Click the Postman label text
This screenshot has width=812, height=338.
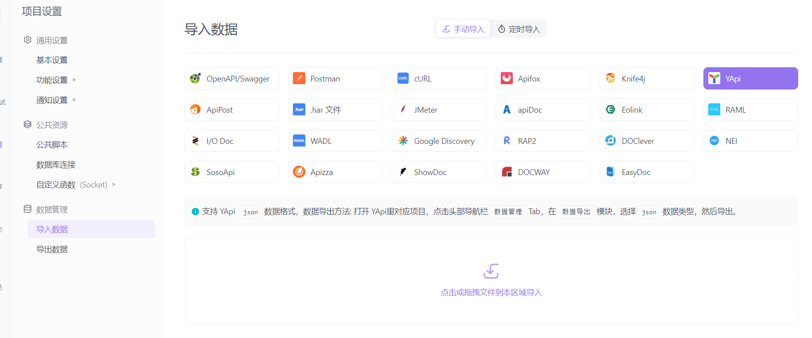point(325,79)
